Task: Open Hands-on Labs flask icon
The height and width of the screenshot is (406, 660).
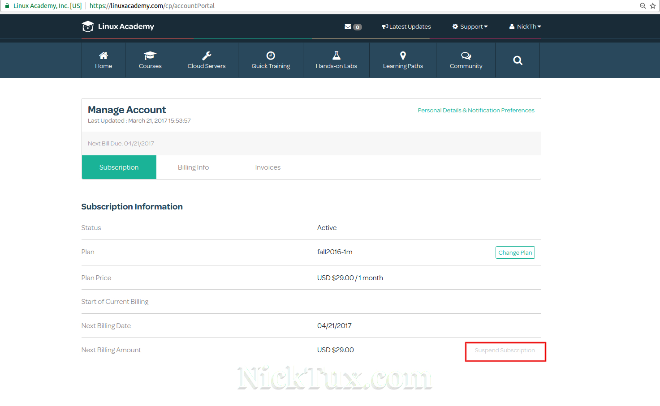Action: (x=336, y=56)
